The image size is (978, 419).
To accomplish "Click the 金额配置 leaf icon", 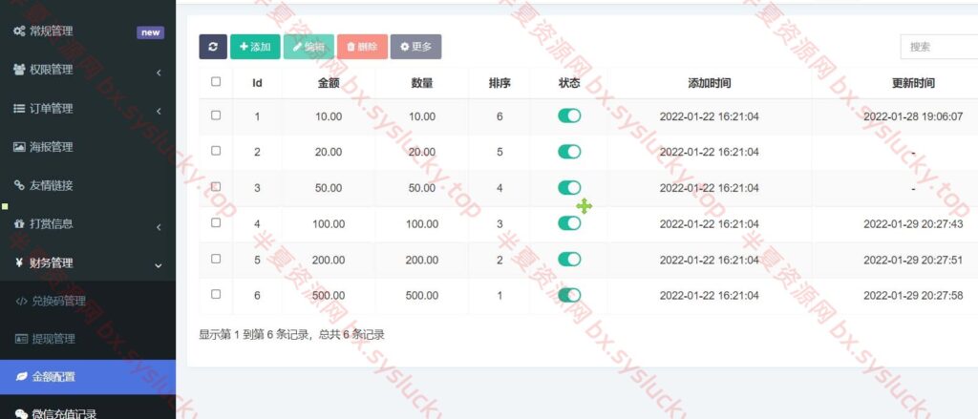I will [22, 377].
